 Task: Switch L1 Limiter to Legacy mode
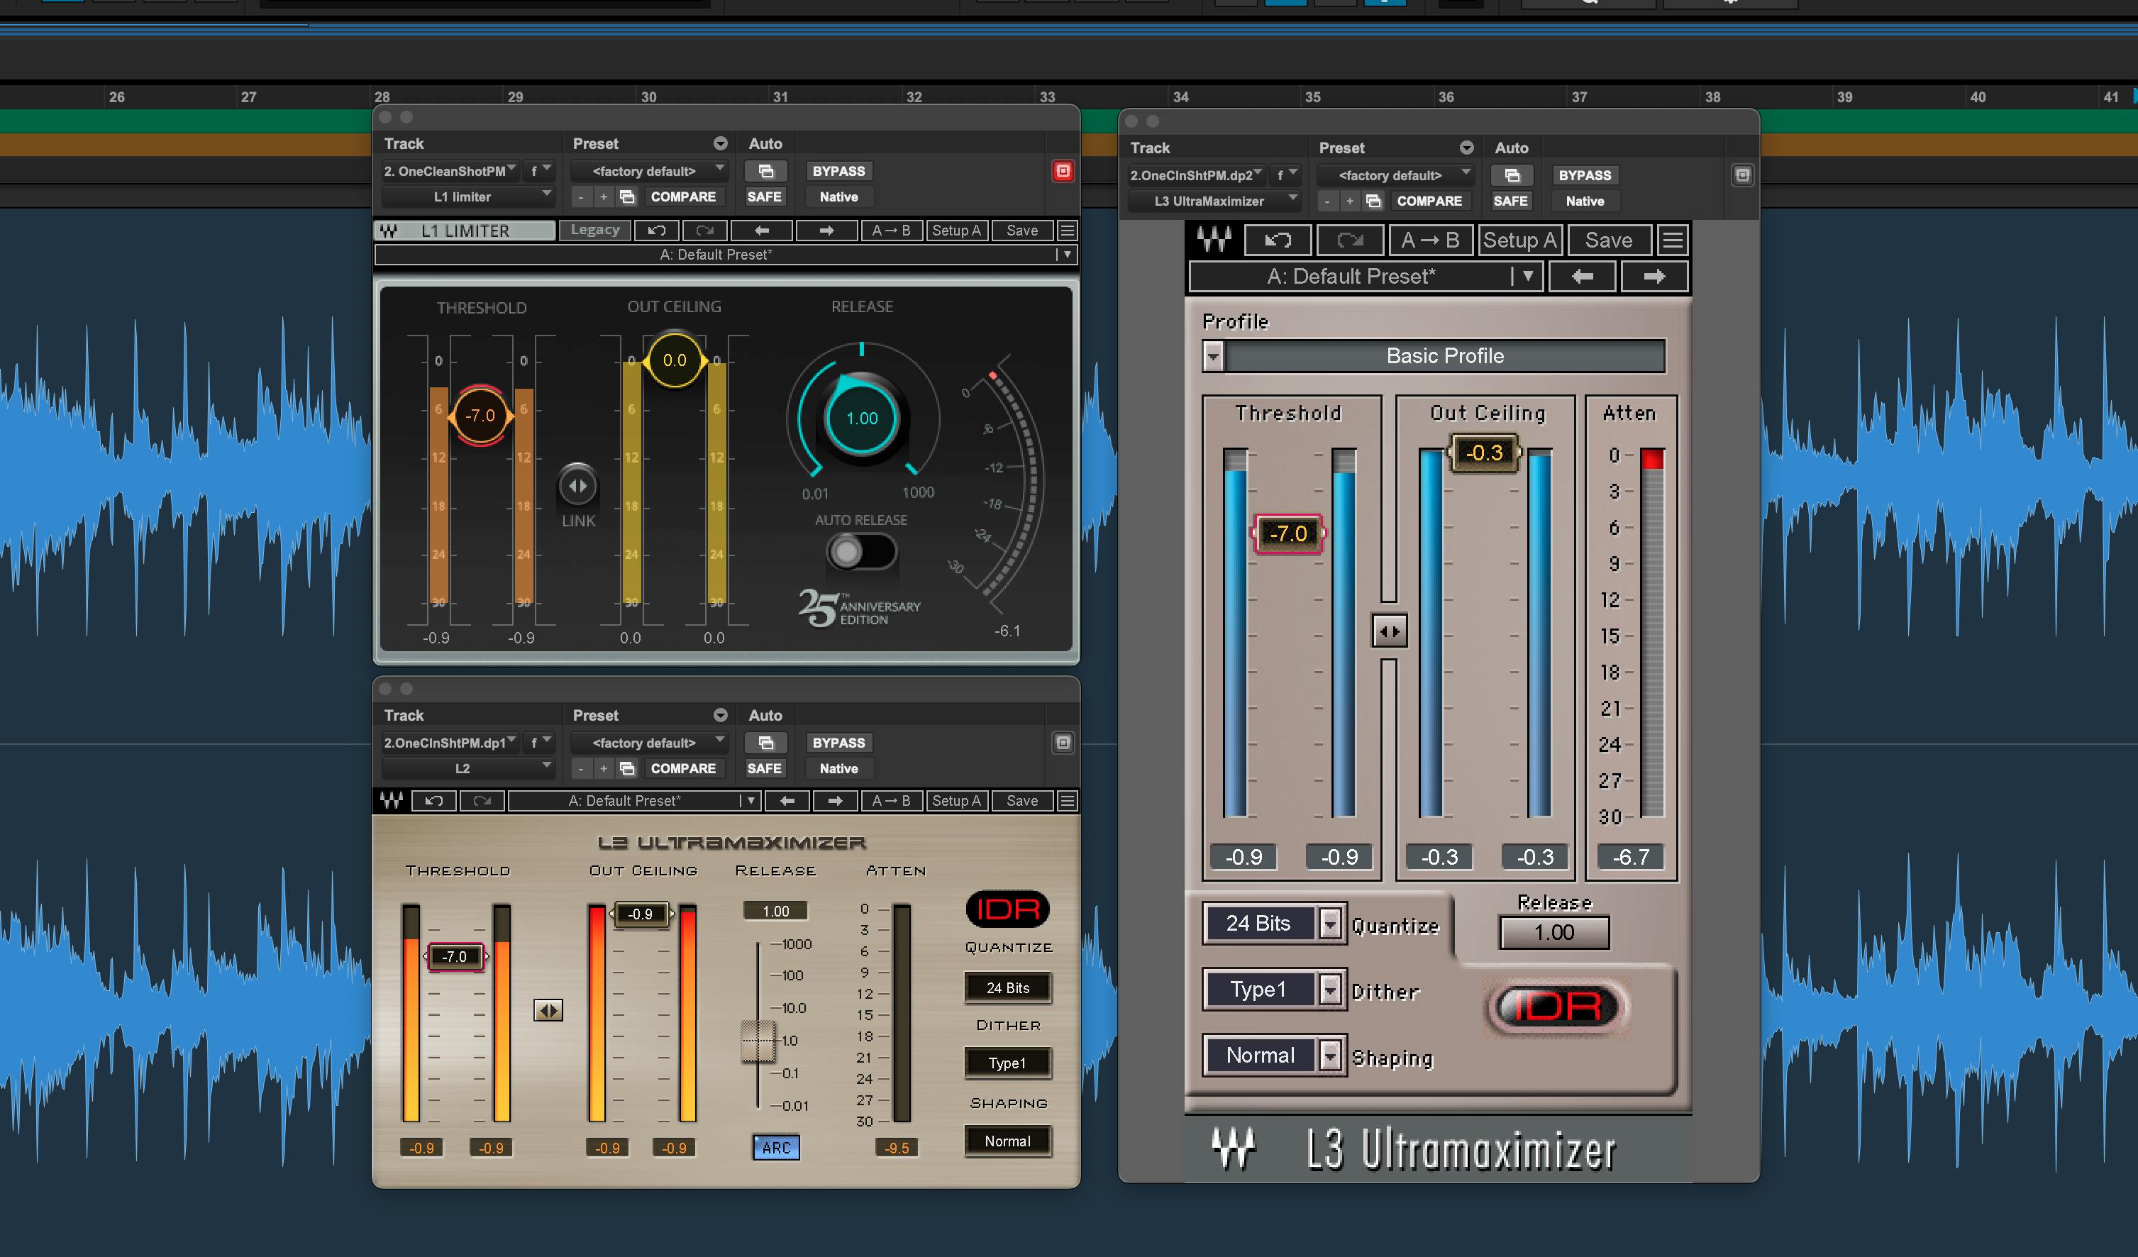[594, 230]
